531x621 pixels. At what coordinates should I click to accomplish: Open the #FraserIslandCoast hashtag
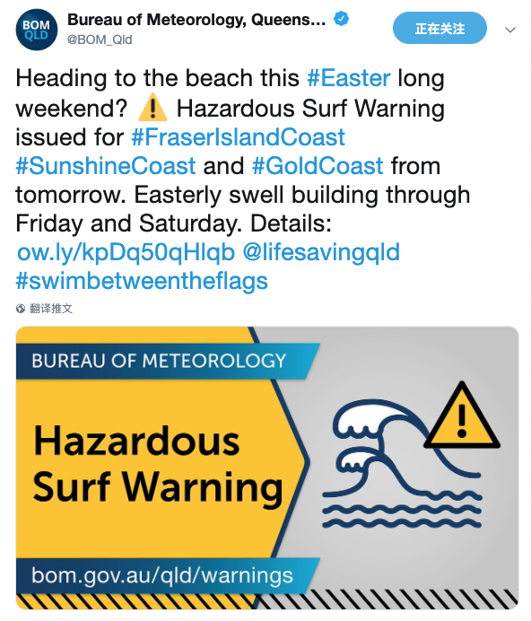pyautogui.click(x=238, y=137)
